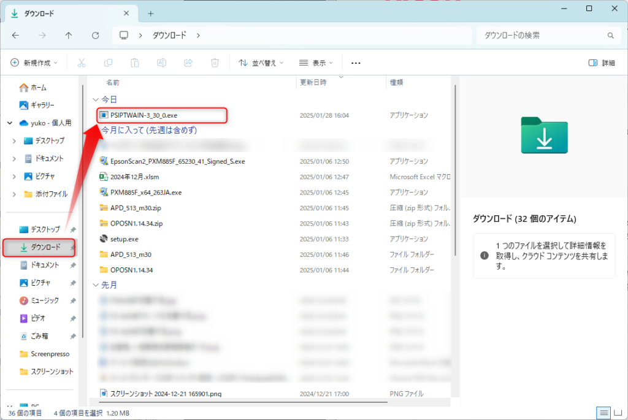Collapse the 今日 group
This screenshot has height=420, width=628.
(x=96, y=99)
